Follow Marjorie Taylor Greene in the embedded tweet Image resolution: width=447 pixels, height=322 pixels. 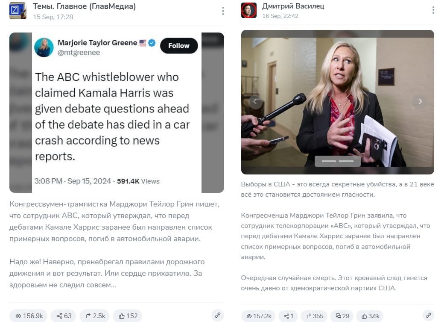(179, 46)
